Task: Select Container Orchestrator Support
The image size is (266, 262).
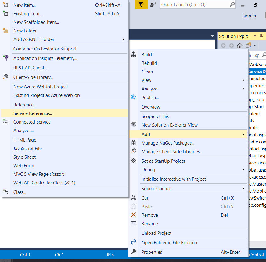Action: click(x=64, y=49)
